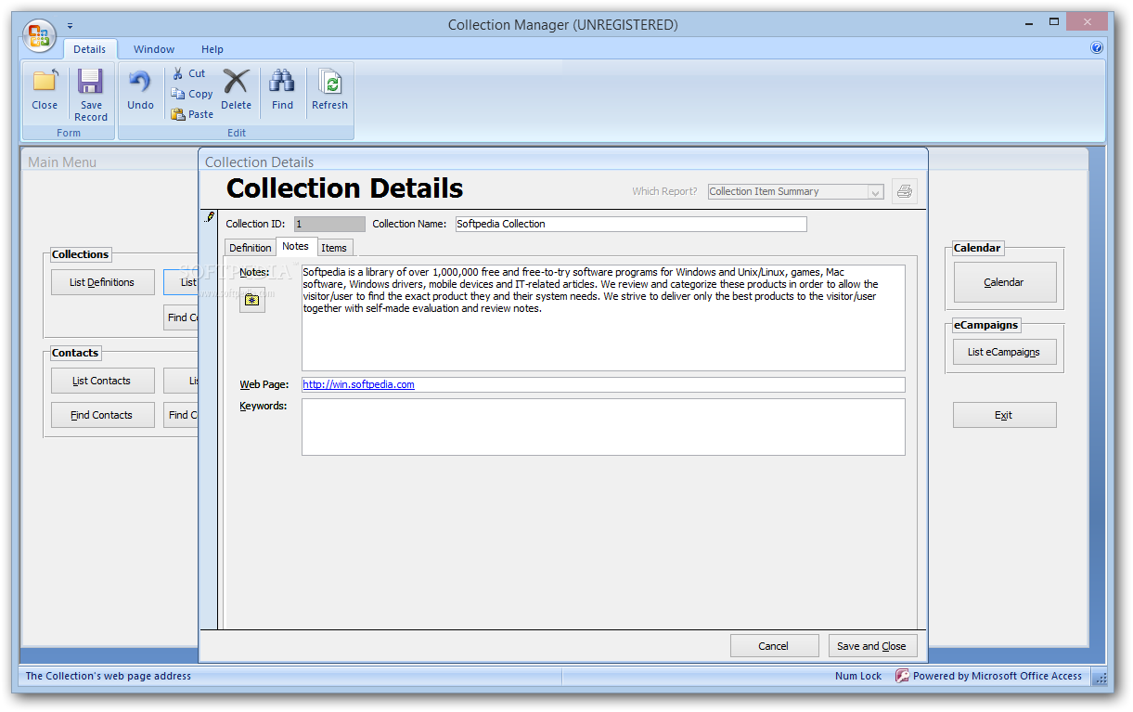This screenshot has height=712, width=1133.
Task: Click the pencil record selector icon
Action: click(210, 217)
